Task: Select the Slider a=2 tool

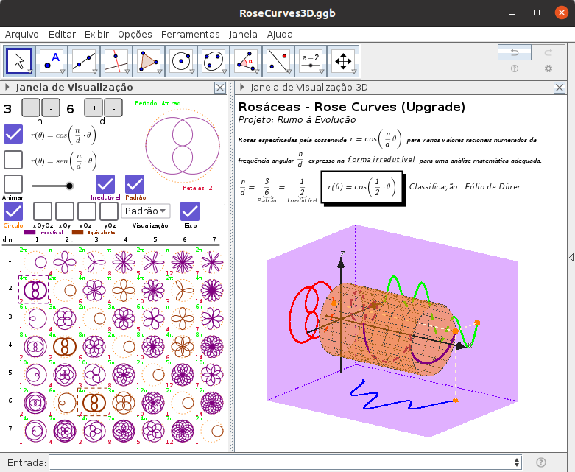Action: click(x=311, y=61)
